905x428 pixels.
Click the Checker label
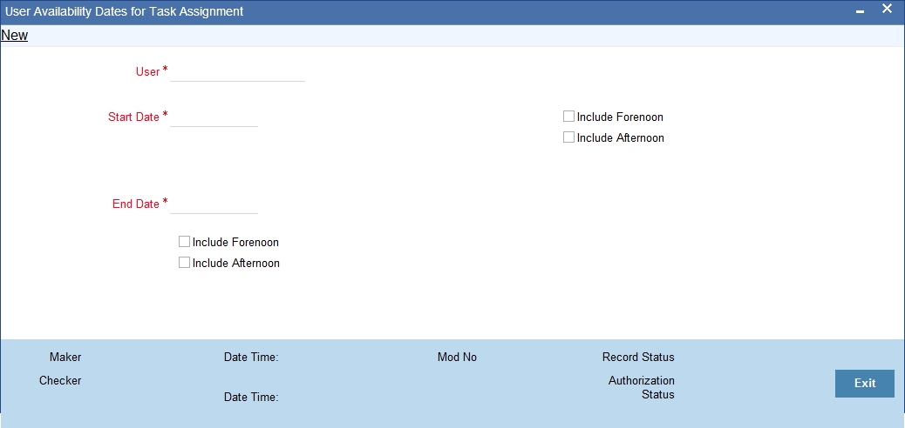point(60,381)
